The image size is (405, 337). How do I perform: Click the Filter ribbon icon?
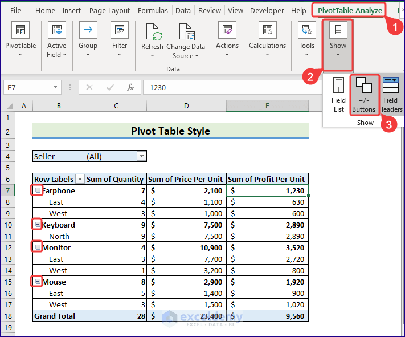(120, 31)
